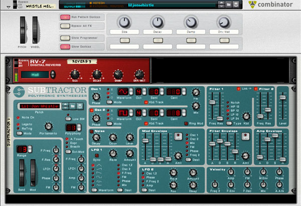This screenshot has height=206, width=301.
Task: Click the LFO 1 Rate knob
Action: tap(113, 153)
